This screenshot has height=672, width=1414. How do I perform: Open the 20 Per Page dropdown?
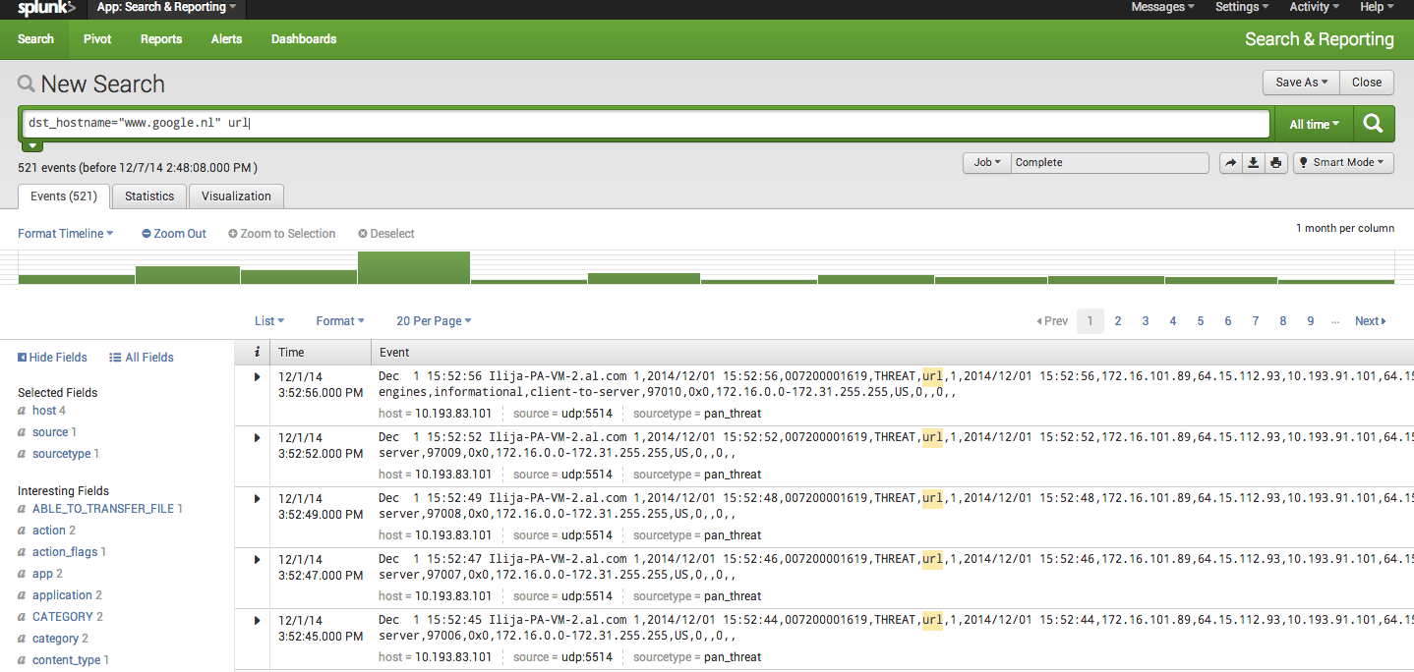433,320
